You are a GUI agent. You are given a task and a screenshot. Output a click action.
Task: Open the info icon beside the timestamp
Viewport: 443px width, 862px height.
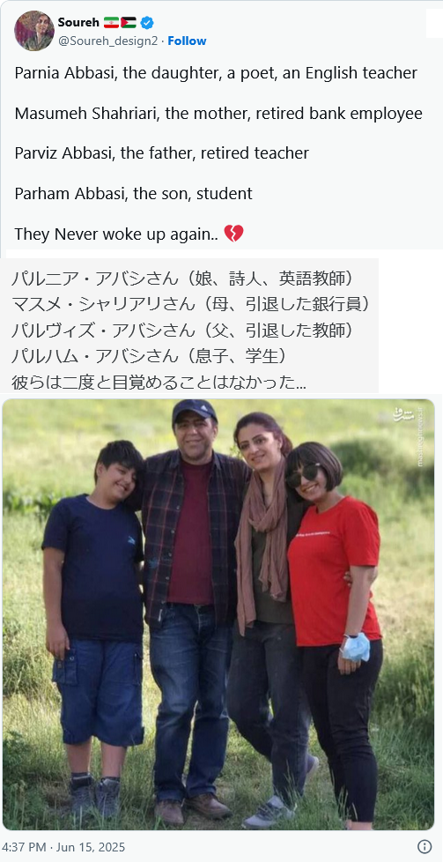[424, 846]
